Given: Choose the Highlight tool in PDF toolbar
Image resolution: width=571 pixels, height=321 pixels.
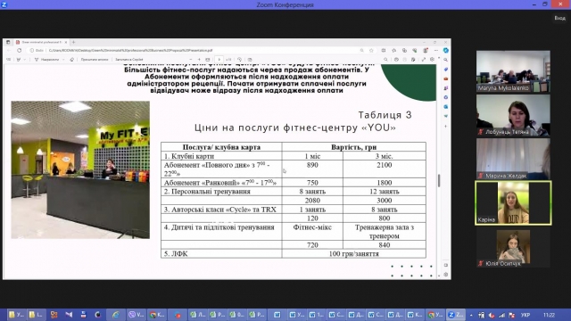Looking at the screenshot, I should [47, 60].
